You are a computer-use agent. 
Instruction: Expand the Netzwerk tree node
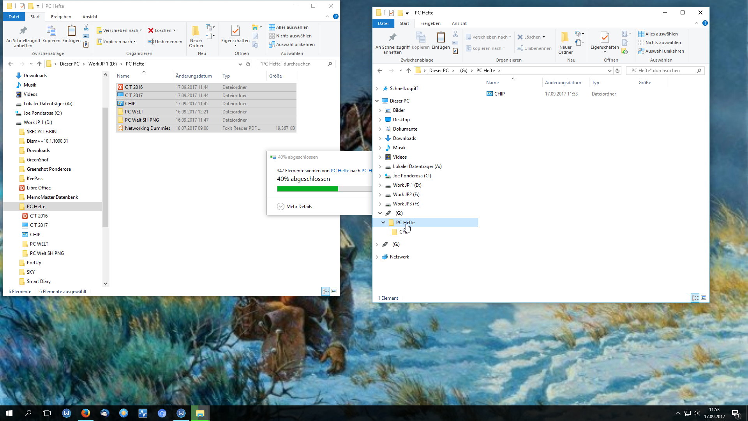pos(377,257)
